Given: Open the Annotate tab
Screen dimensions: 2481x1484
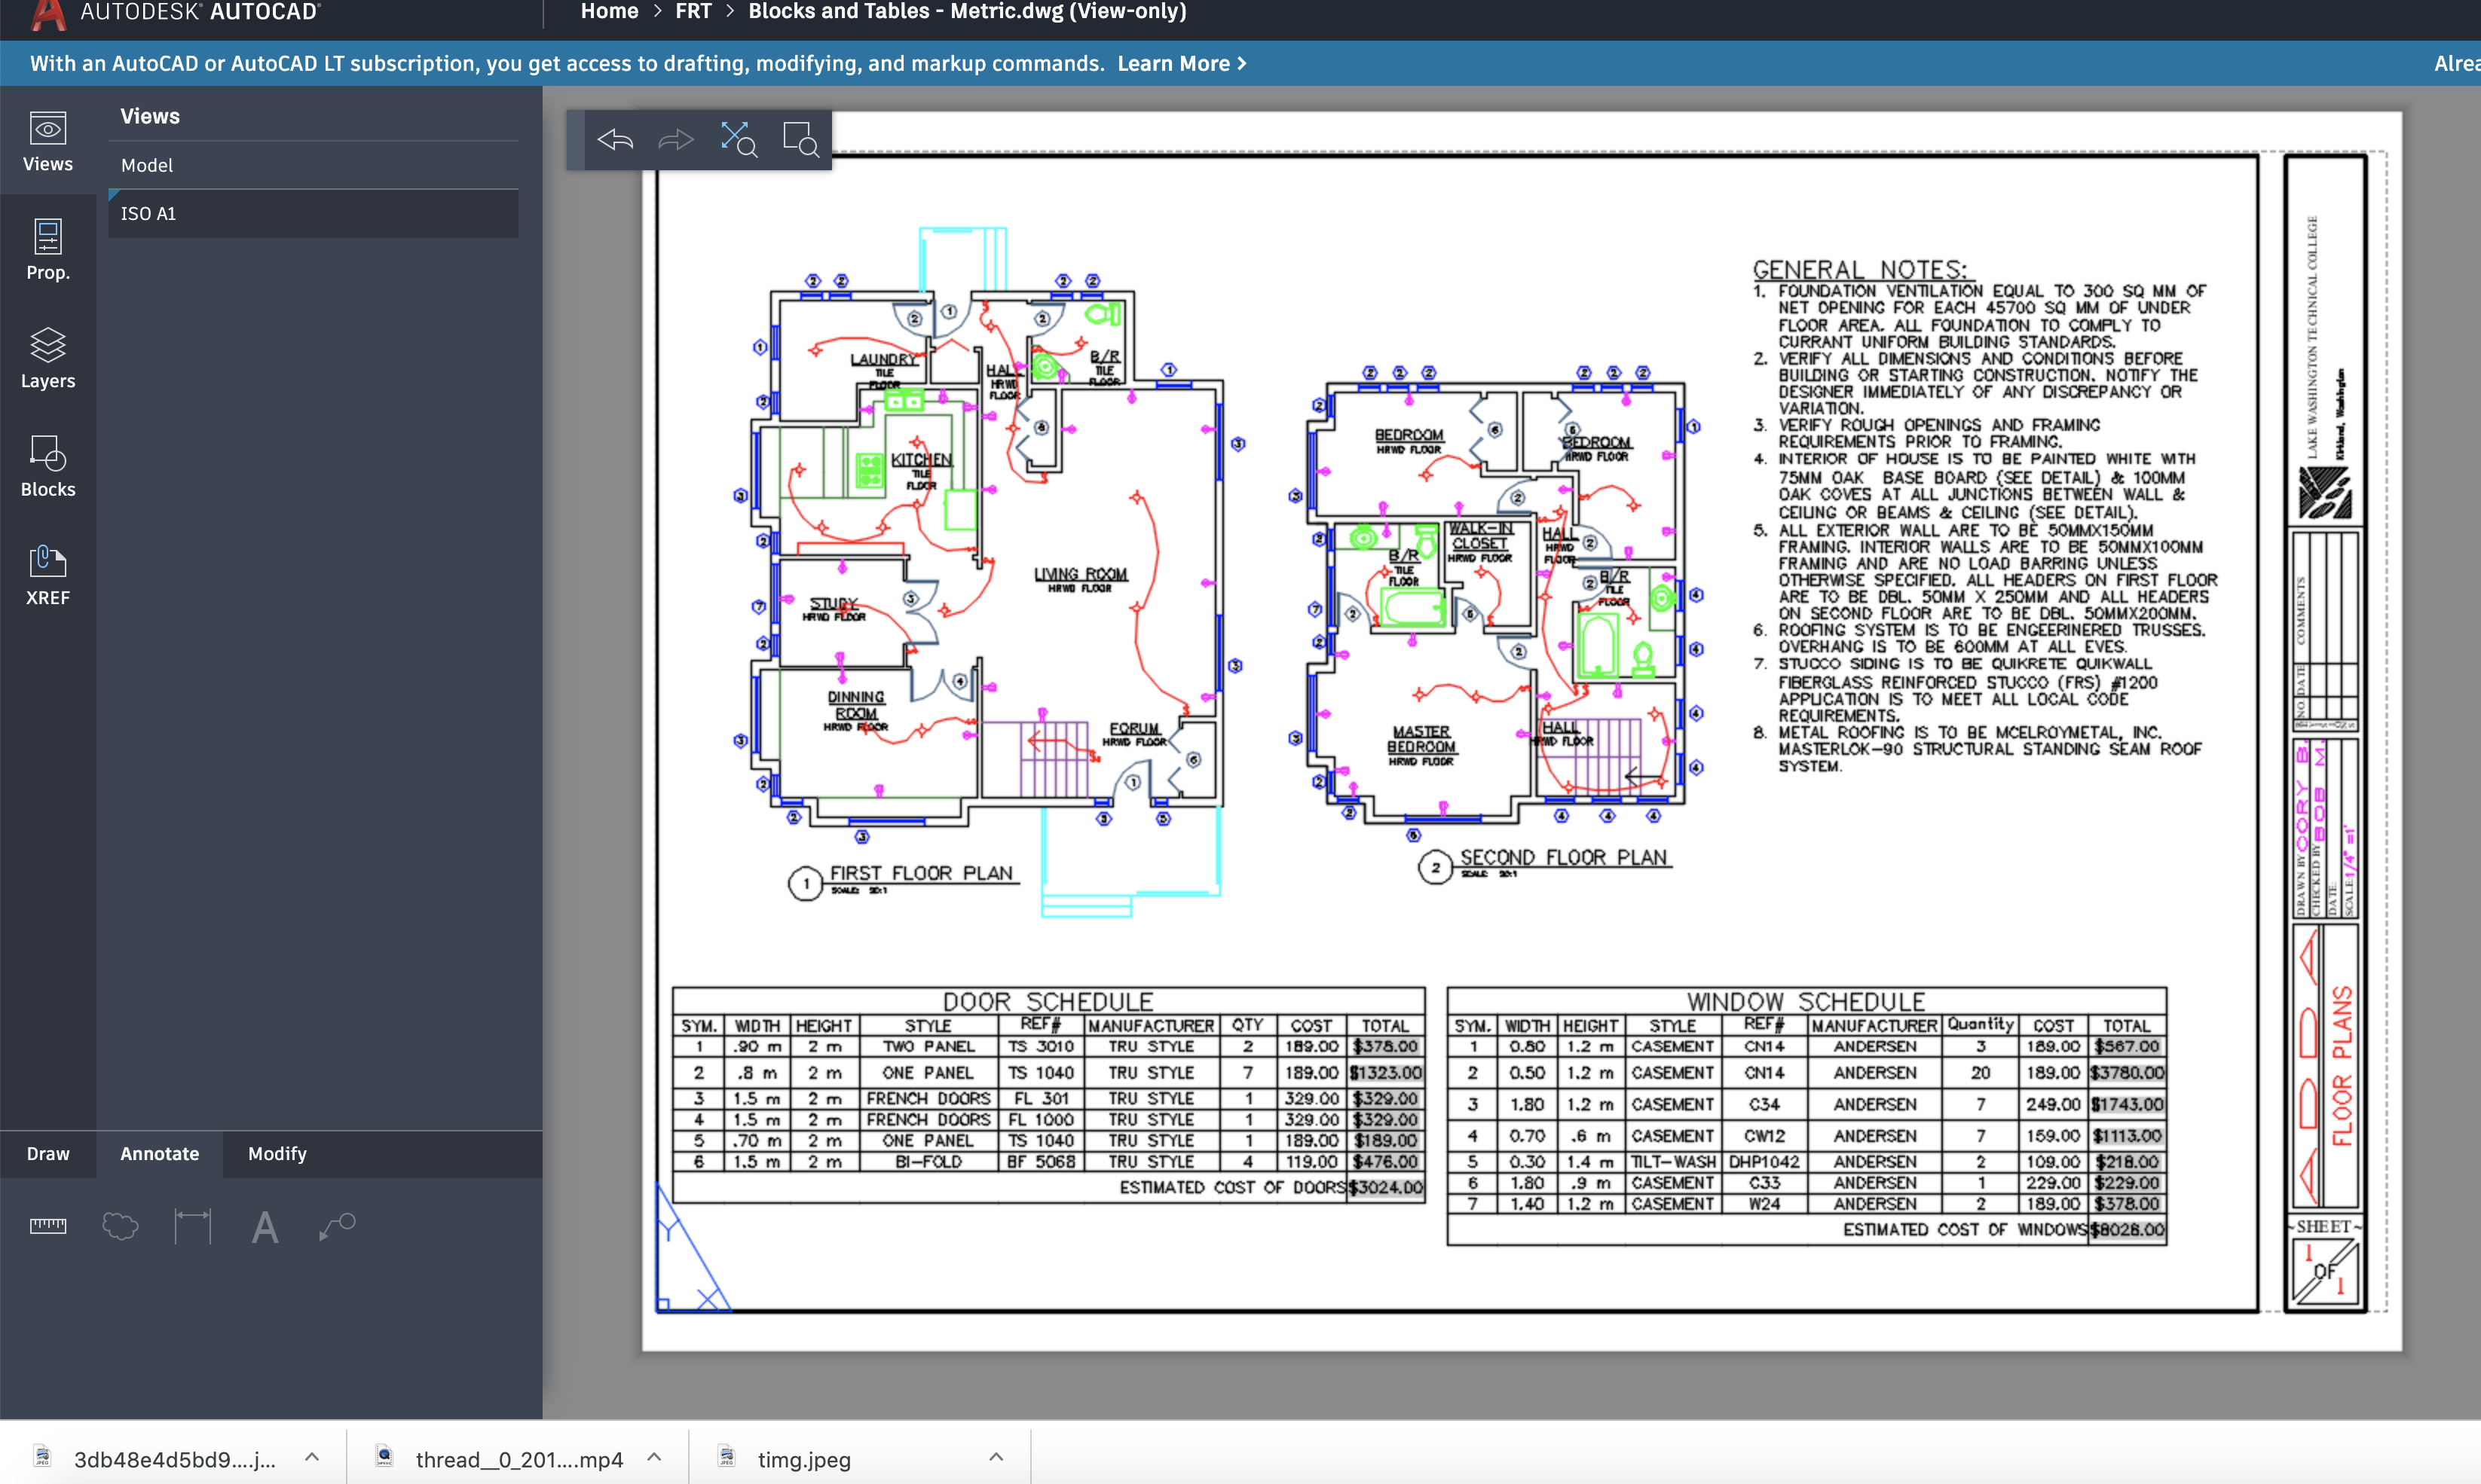Looking at the screenshot, I should [x=159, y=1152].
